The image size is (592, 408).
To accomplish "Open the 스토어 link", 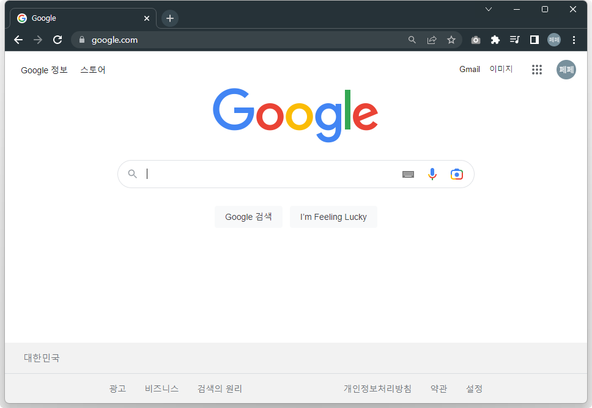I will tap(92, 70).
